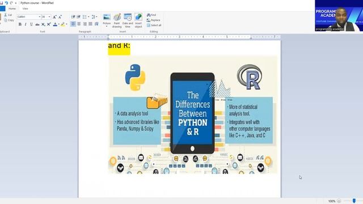
Task: Click the highlighted 'and R:' heading text
Action: point(119,45)
